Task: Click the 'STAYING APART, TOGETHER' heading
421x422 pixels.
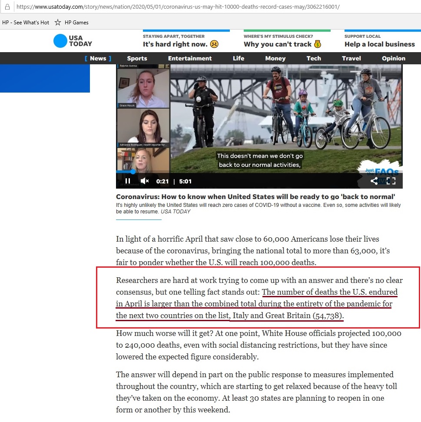Action: pyautogui.click(x=173, y=36)
